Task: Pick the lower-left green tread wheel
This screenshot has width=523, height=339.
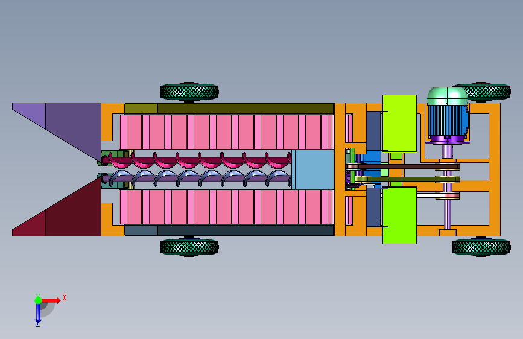Action: [189, 247]
